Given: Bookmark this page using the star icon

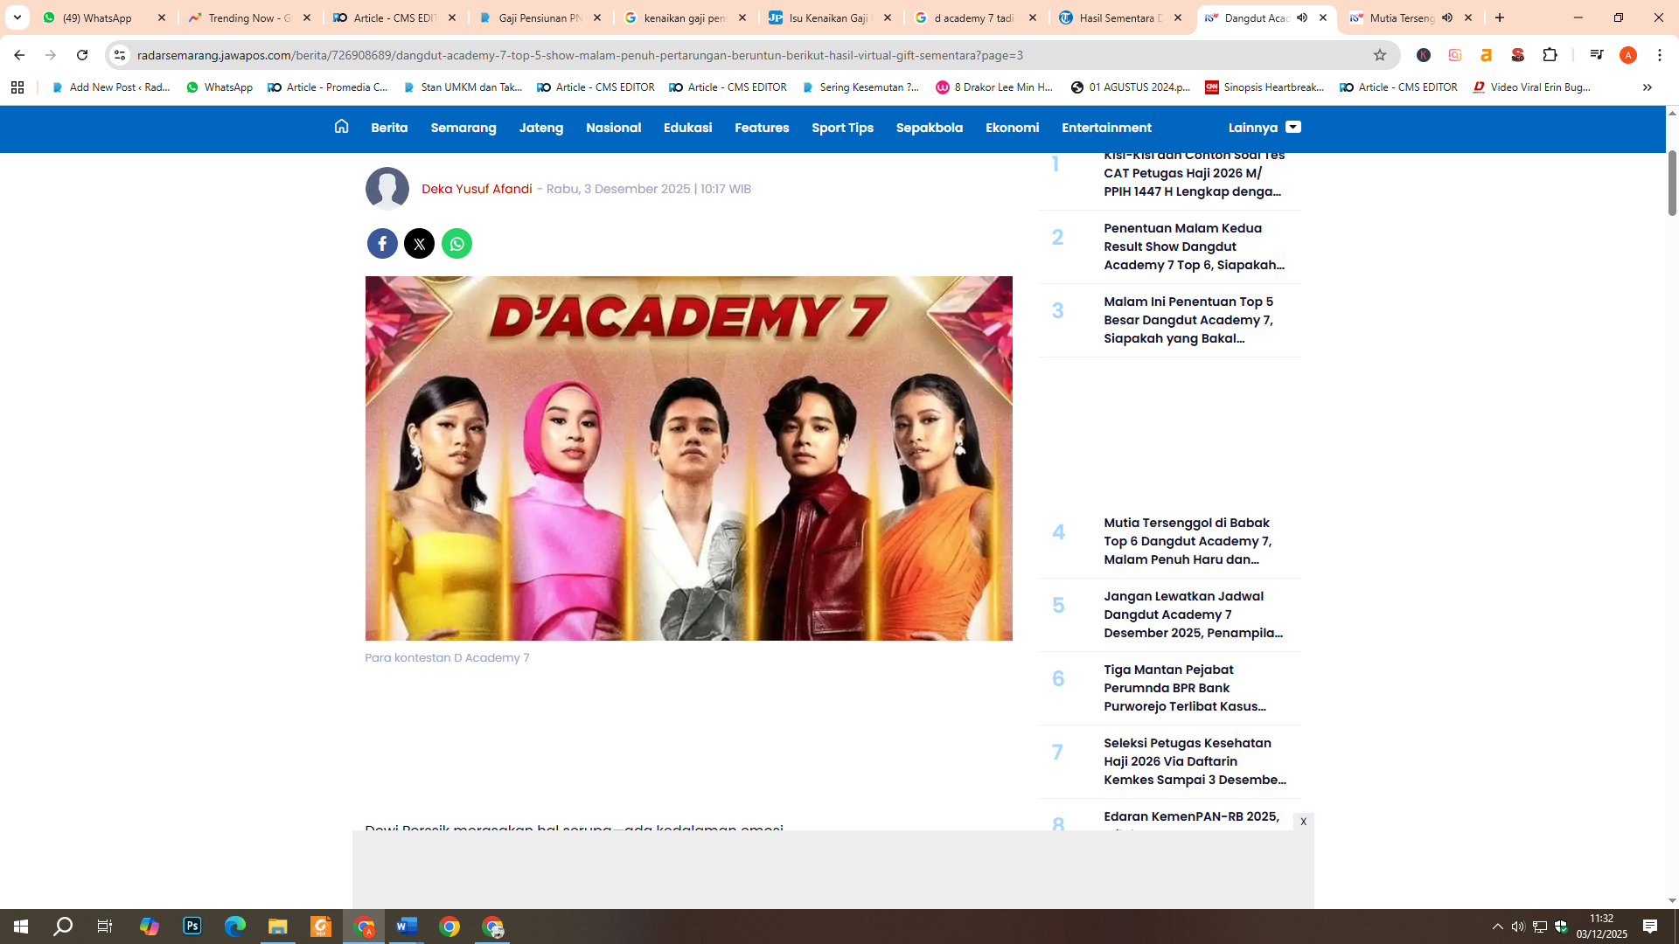Looking at the screenshot, I should (1379, 55).
